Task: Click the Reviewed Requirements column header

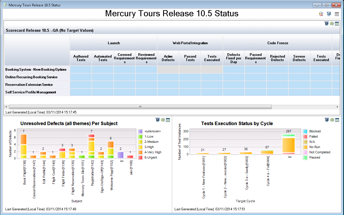Action: (146, 58)
